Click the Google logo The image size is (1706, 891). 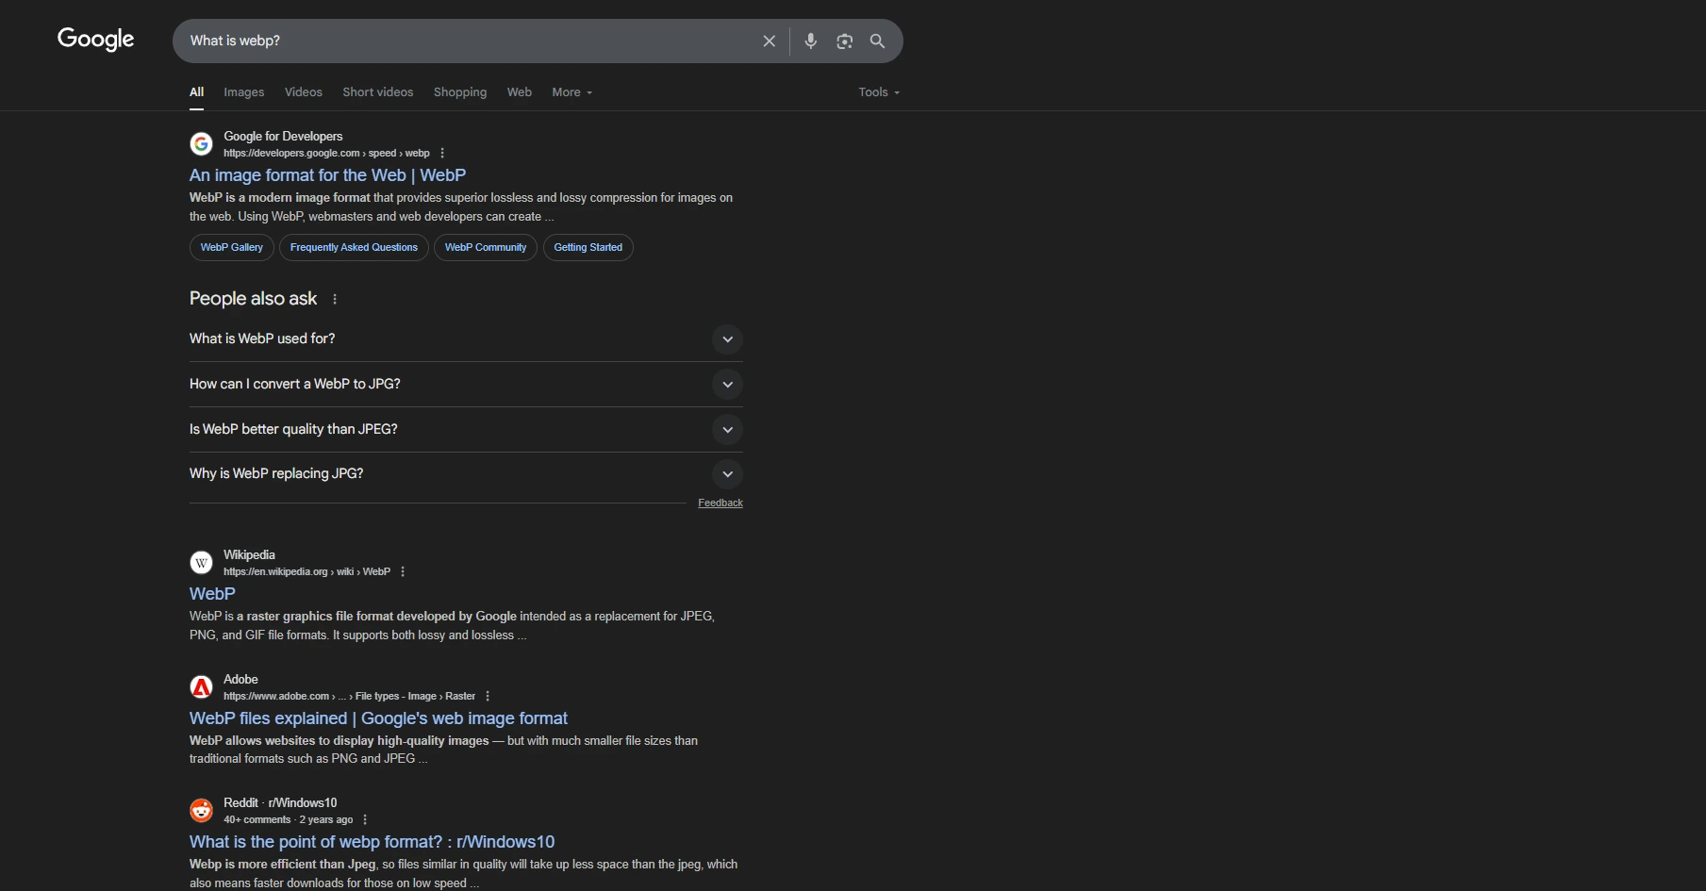click(95, 39)
